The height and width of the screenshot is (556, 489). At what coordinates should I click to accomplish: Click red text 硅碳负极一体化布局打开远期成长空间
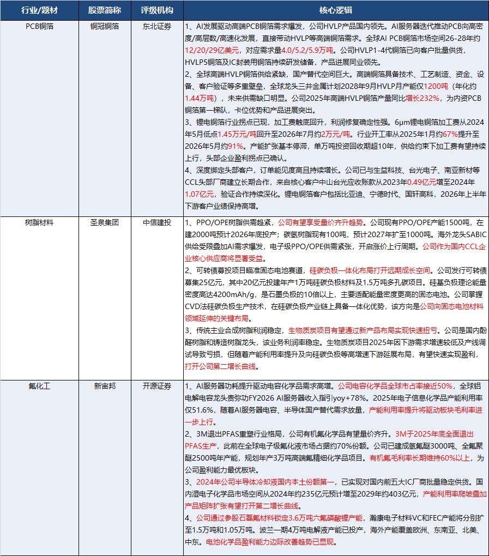coord(370,270)
